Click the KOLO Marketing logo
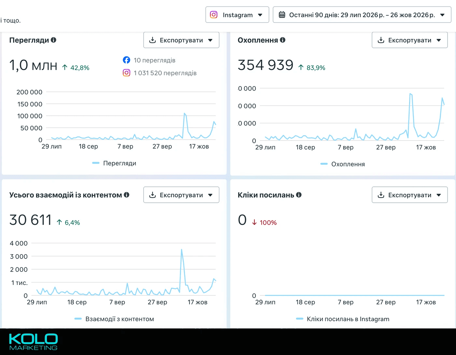The width and height of the screenshot is (456, 355). 33,342
